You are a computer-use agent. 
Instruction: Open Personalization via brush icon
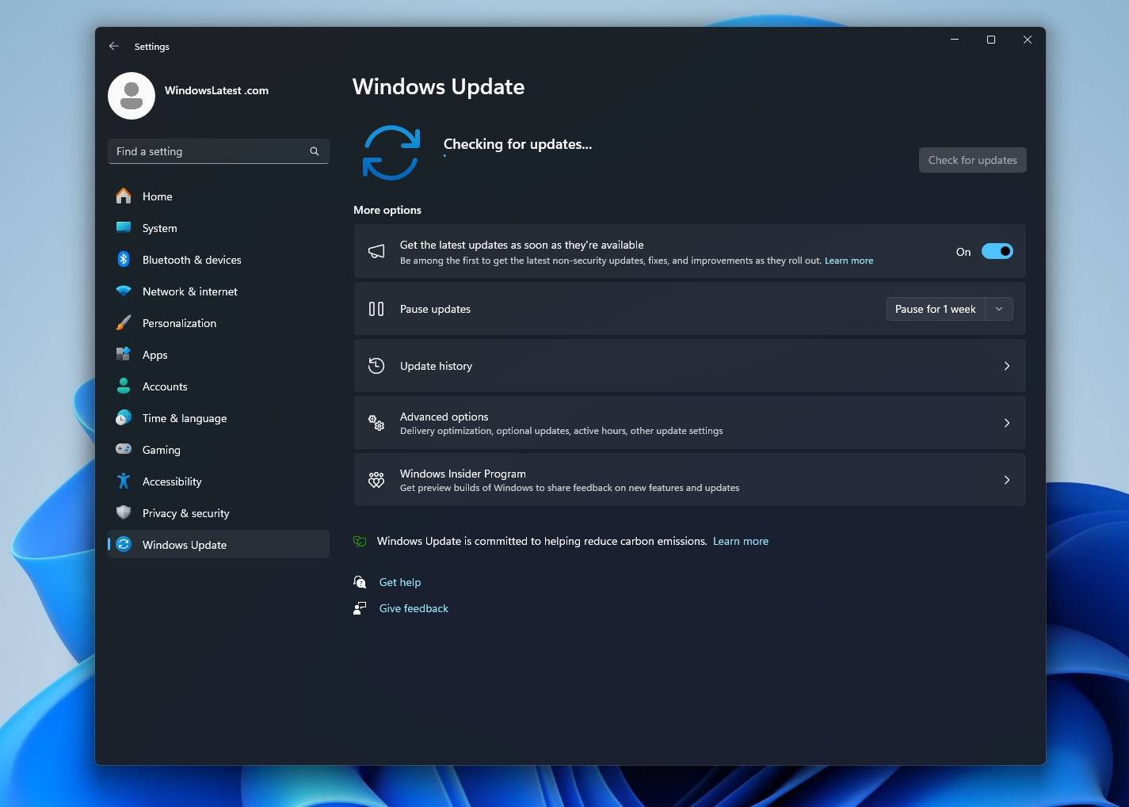(x=124, y=322)
